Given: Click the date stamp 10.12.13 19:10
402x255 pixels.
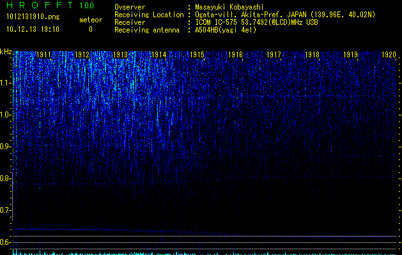Looking at the screenshot, I should coord(33,29).
